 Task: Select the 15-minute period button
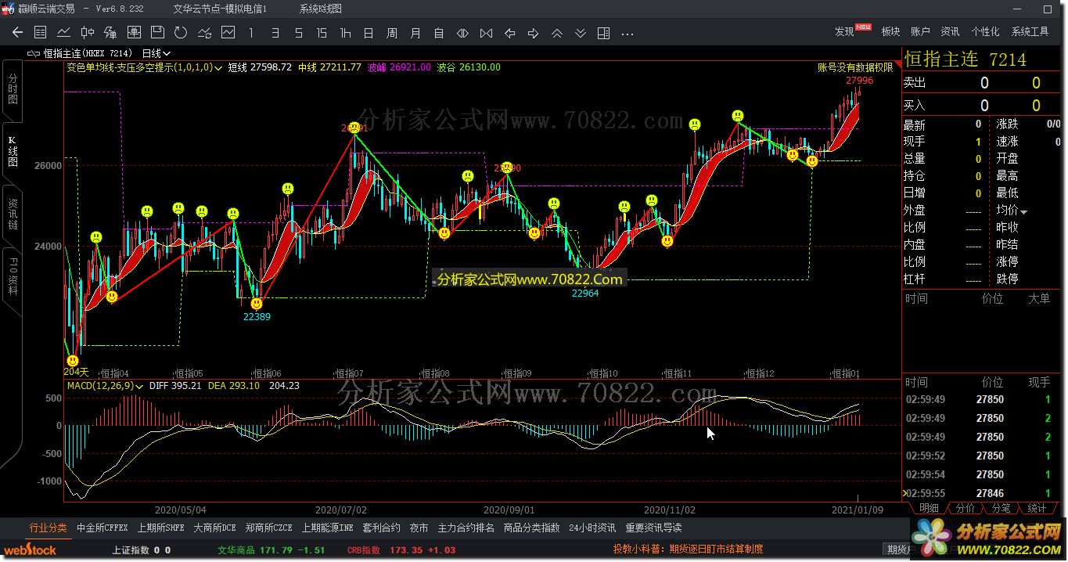pos(322,33)
